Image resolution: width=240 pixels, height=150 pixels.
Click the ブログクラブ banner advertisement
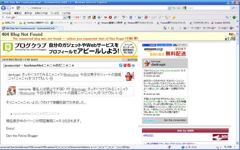pyautogui.click(x=69, y=49)
